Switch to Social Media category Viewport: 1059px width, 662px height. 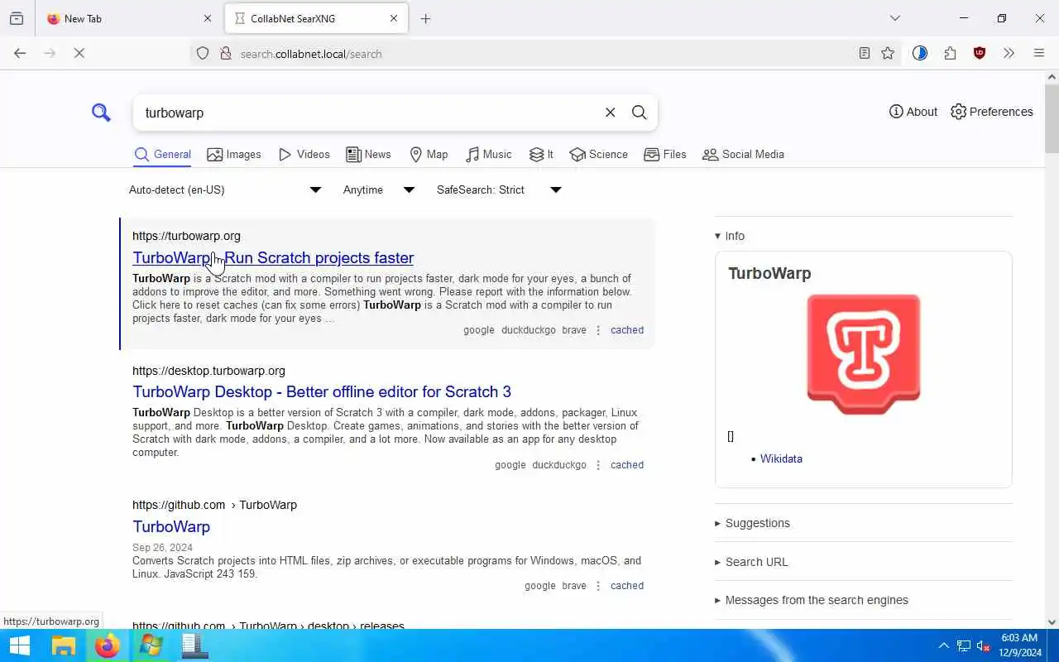tap(743, 155)
